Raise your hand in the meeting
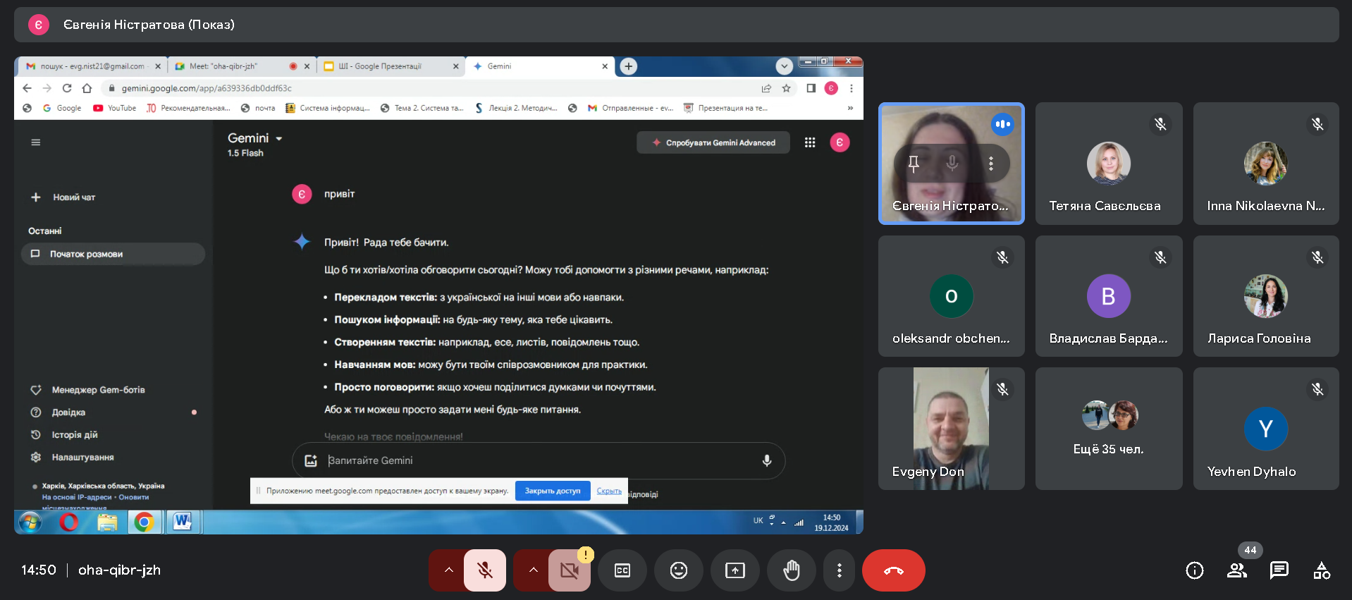Screen dimensions: 1352x600 pos(792,570)
